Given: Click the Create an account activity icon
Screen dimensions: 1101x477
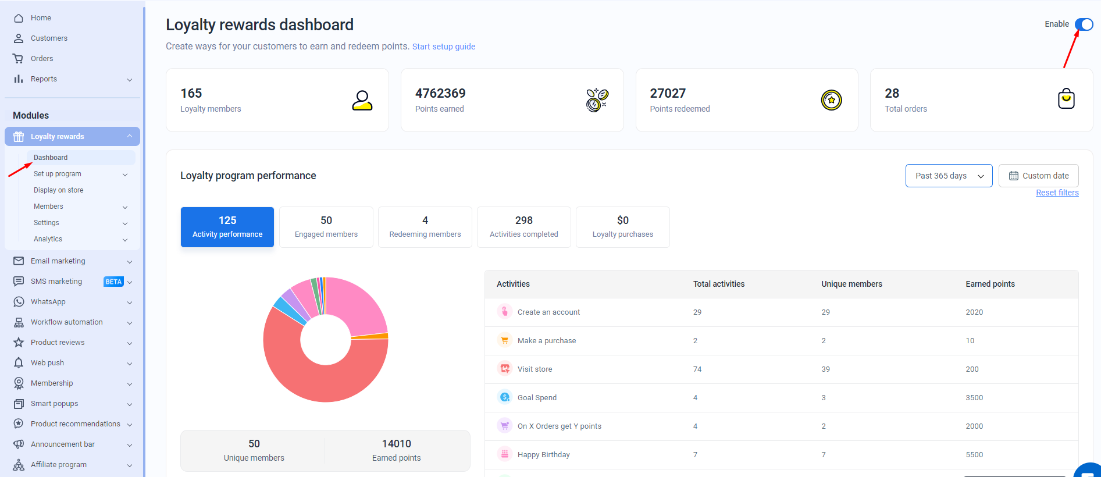Looking at the screenshot, I should (505, 312).
